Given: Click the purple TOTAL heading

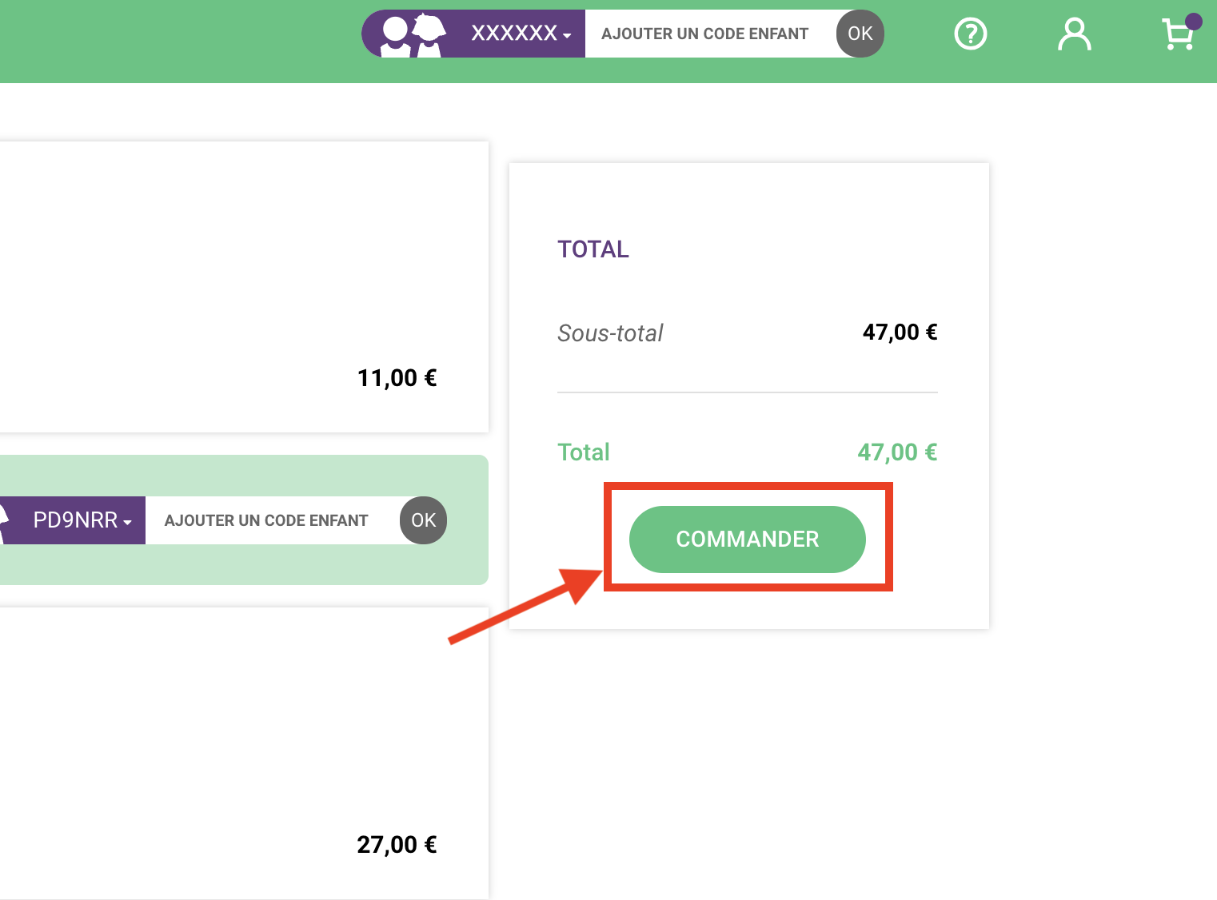Looking at the screenshot, I should [593, 249].
